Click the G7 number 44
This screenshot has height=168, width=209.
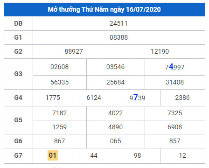[x=94, y=155]
